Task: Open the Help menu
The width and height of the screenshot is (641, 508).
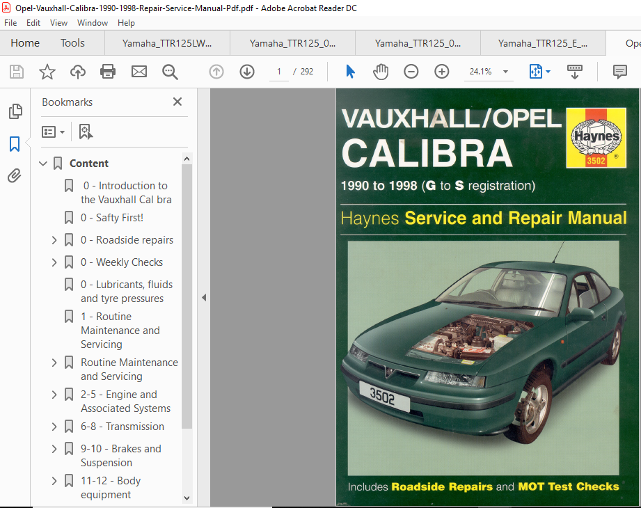Action: click(126, 23)
